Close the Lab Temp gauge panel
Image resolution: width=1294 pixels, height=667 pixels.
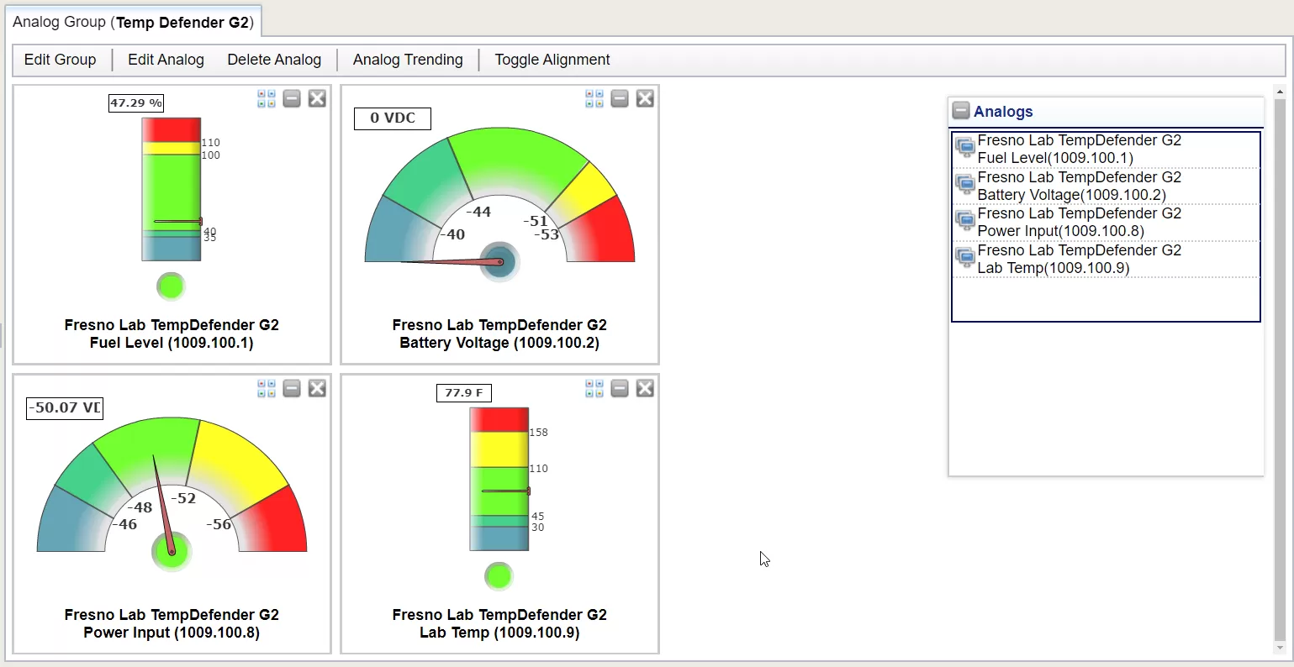645,389
